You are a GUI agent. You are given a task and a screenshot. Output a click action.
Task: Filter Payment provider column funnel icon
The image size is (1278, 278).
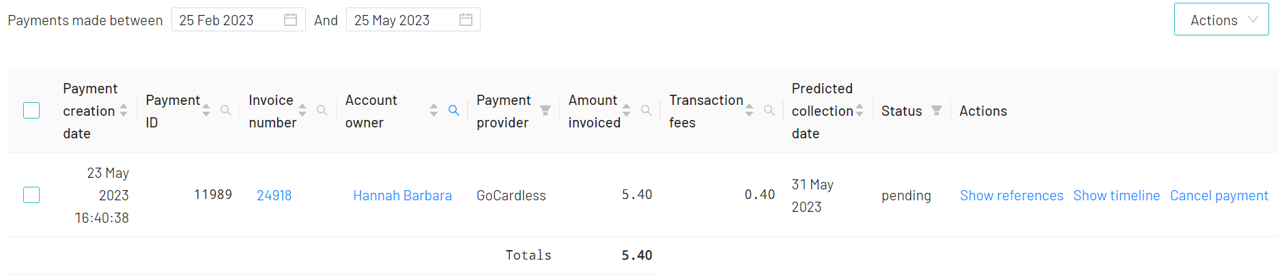coord(545,110)
